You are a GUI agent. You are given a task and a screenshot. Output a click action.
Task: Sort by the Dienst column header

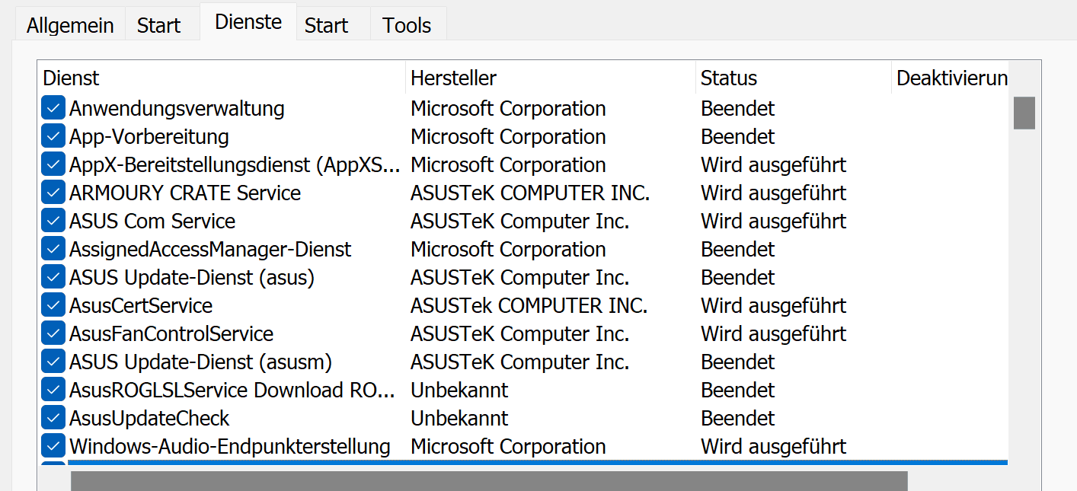coord(221,78)
